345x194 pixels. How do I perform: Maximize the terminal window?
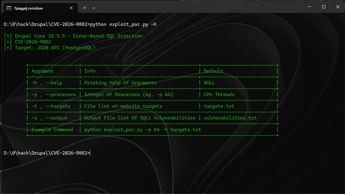[323, 6]
